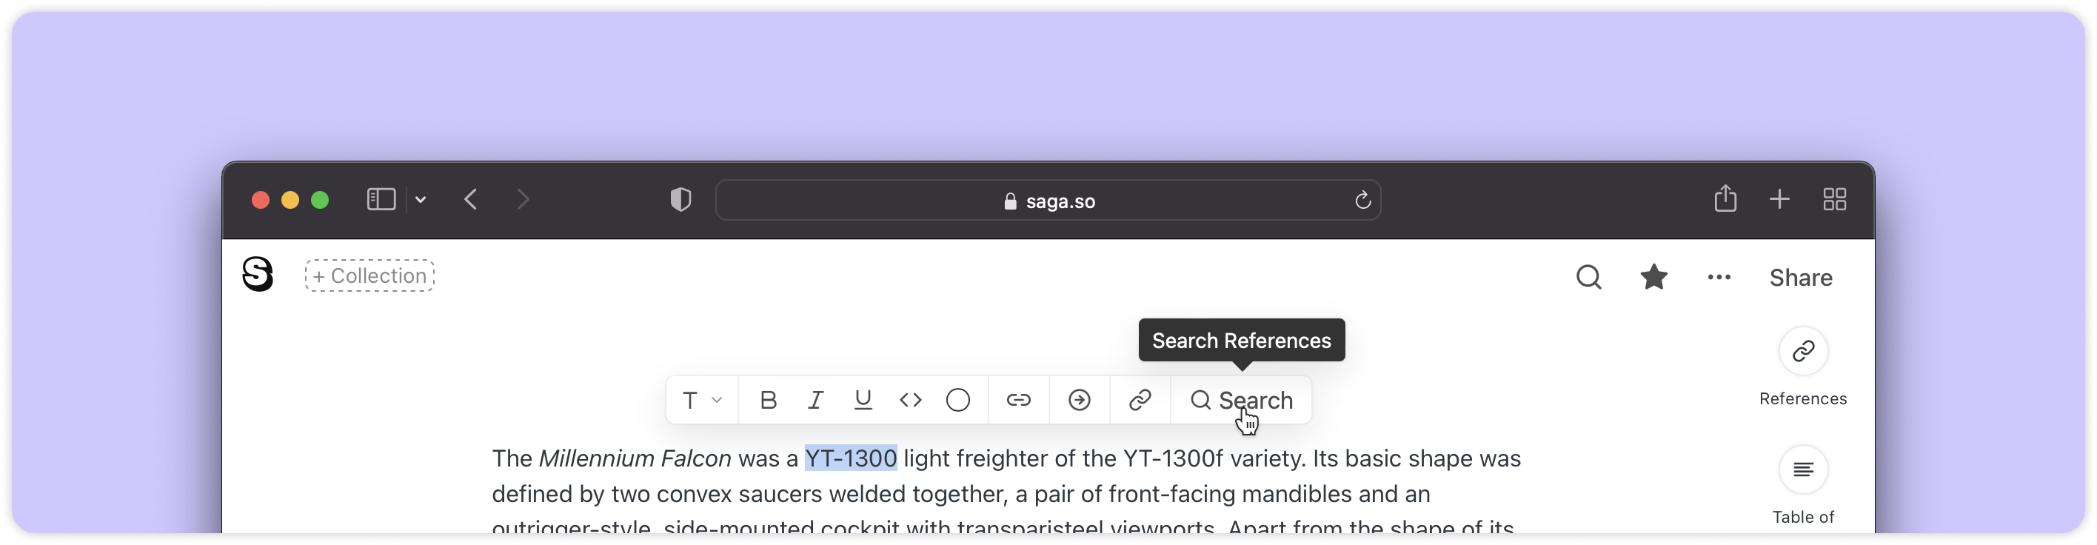Screen dimensions: 2097x545
Task: Open the three-dot more options menu
Action: [1719, 278]
